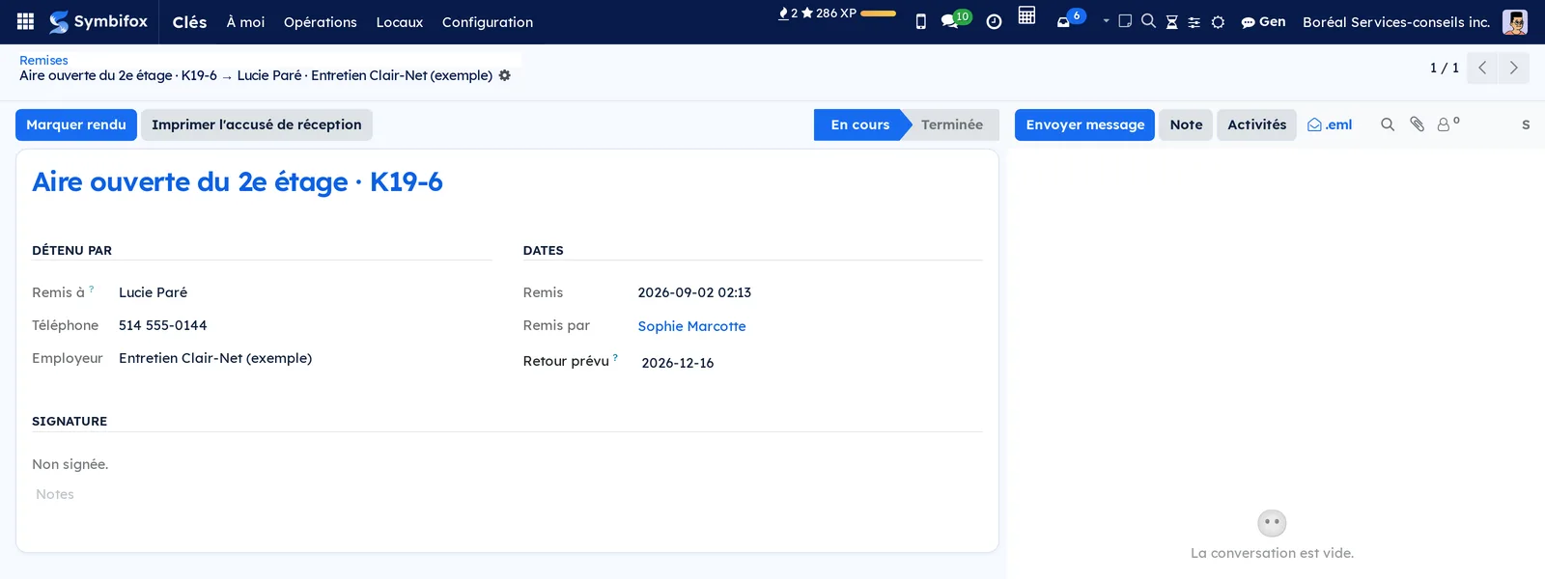Click the Retour prévu date 2026-12-16

pos(678,363)
